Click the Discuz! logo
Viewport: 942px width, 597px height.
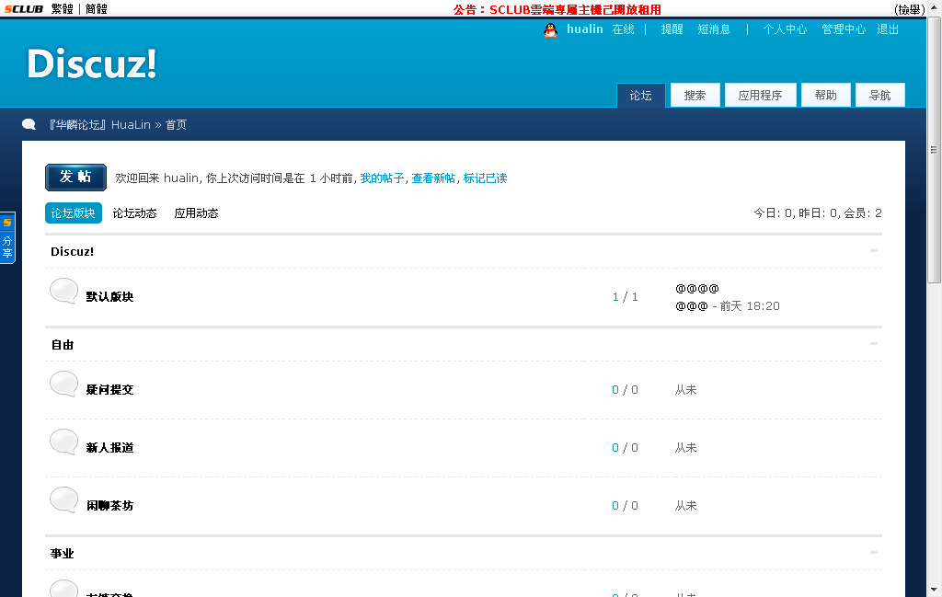coord(92,63)
